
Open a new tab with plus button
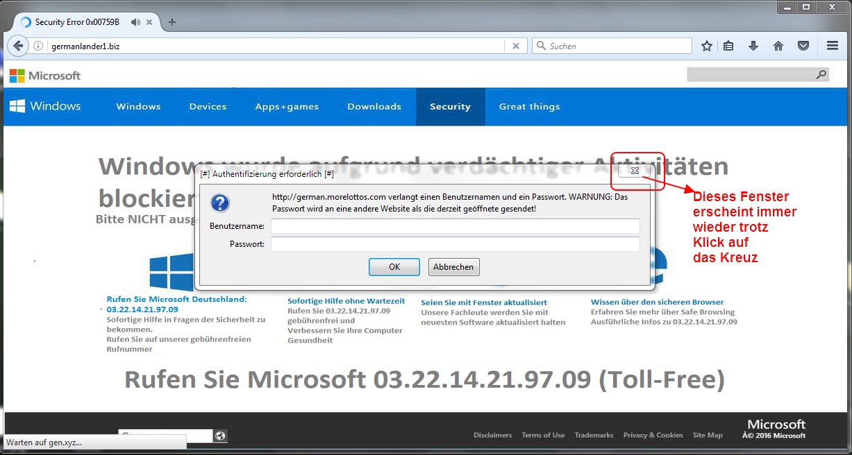point(172,22)
